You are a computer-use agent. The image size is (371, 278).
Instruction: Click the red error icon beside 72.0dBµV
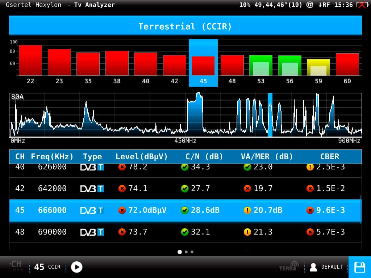[x=122, y=210]
